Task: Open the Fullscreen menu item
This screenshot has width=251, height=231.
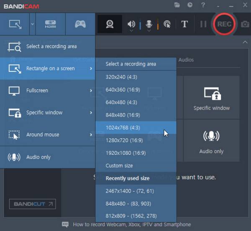Action: tap(48, 91)
